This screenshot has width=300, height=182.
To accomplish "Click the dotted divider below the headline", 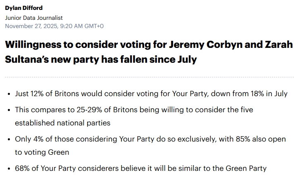I will coord(149,77).
